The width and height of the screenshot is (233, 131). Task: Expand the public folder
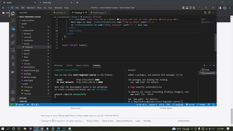(24, 24)
